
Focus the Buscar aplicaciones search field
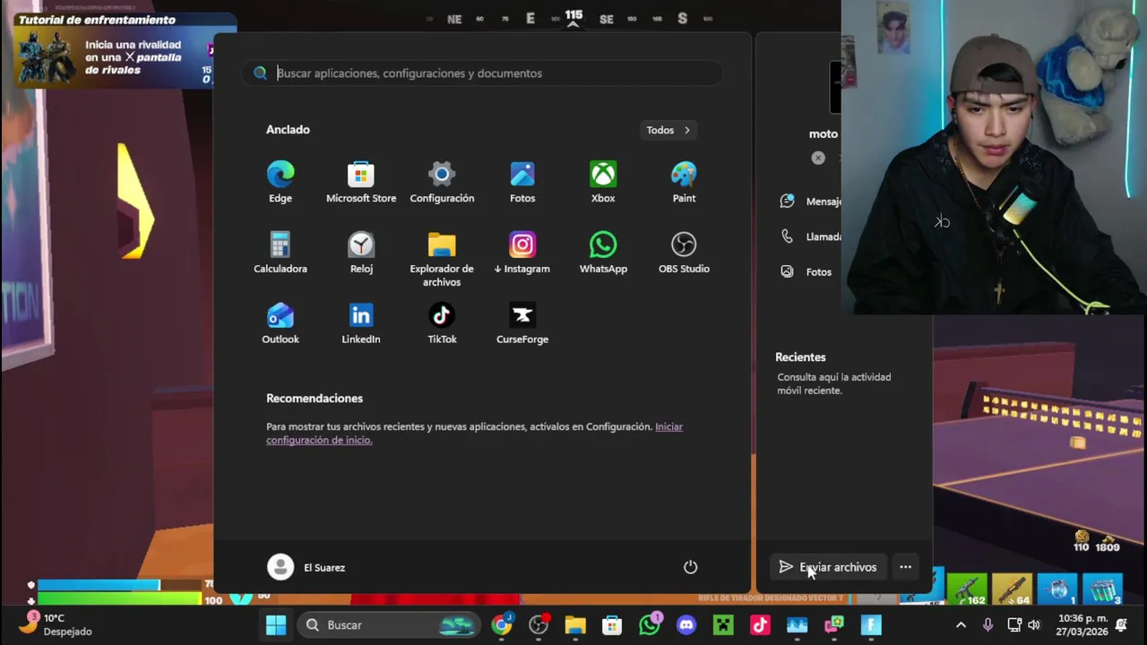pyautogui.click(x=482, y=73)
